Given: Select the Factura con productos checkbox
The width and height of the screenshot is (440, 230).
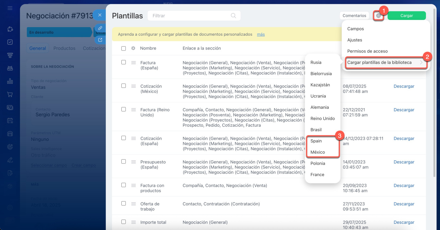Looking at the screenshot, I should pyautogui.click(x=123, y=185).
